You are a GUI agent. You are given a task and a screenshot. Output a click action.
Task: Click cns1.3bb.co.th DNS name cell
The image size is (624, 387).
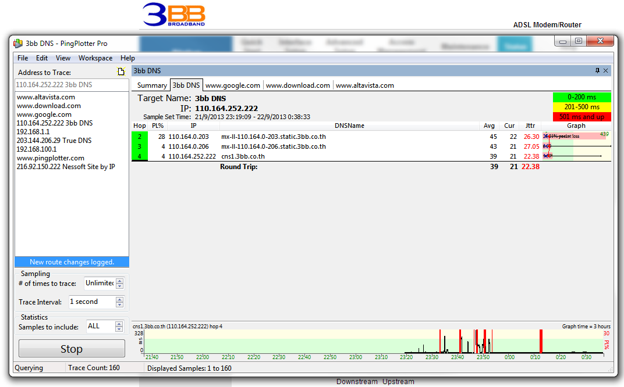tap(243, 156)
